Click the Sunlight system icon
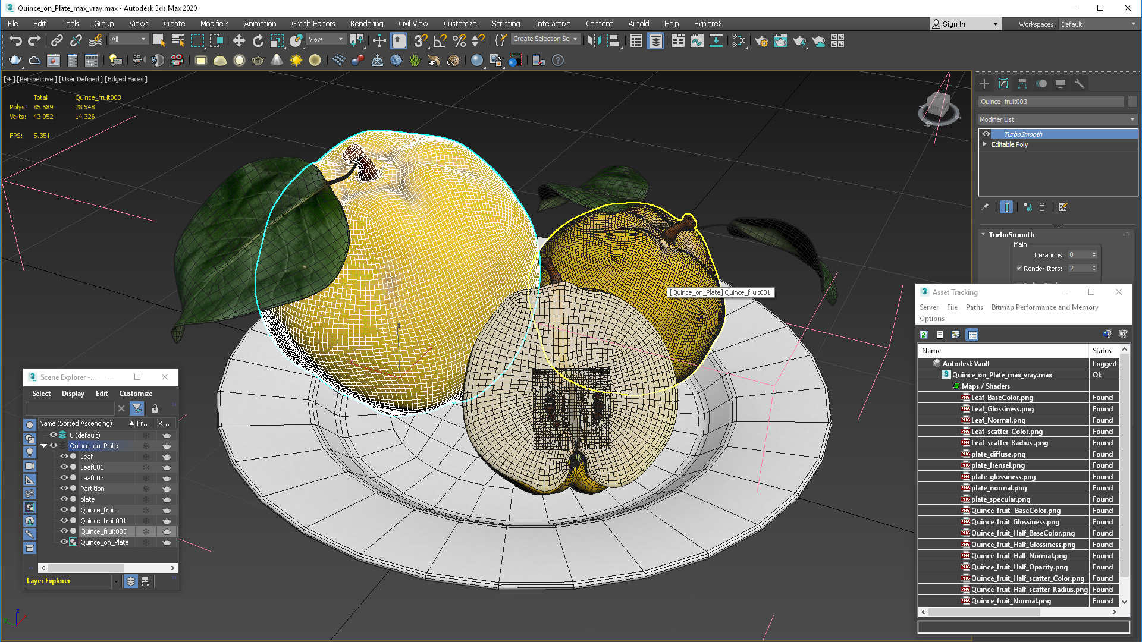Image resolution: width=1142 pixels, height=642 pixels. [x=296, y=60]
